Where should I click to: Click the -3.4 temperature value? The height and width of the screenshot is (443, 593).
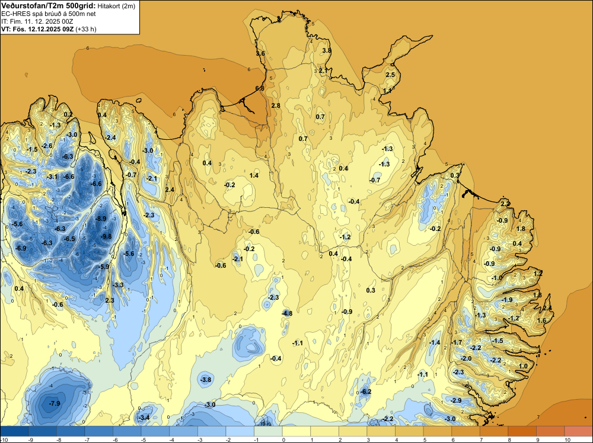tap(144, 418)
